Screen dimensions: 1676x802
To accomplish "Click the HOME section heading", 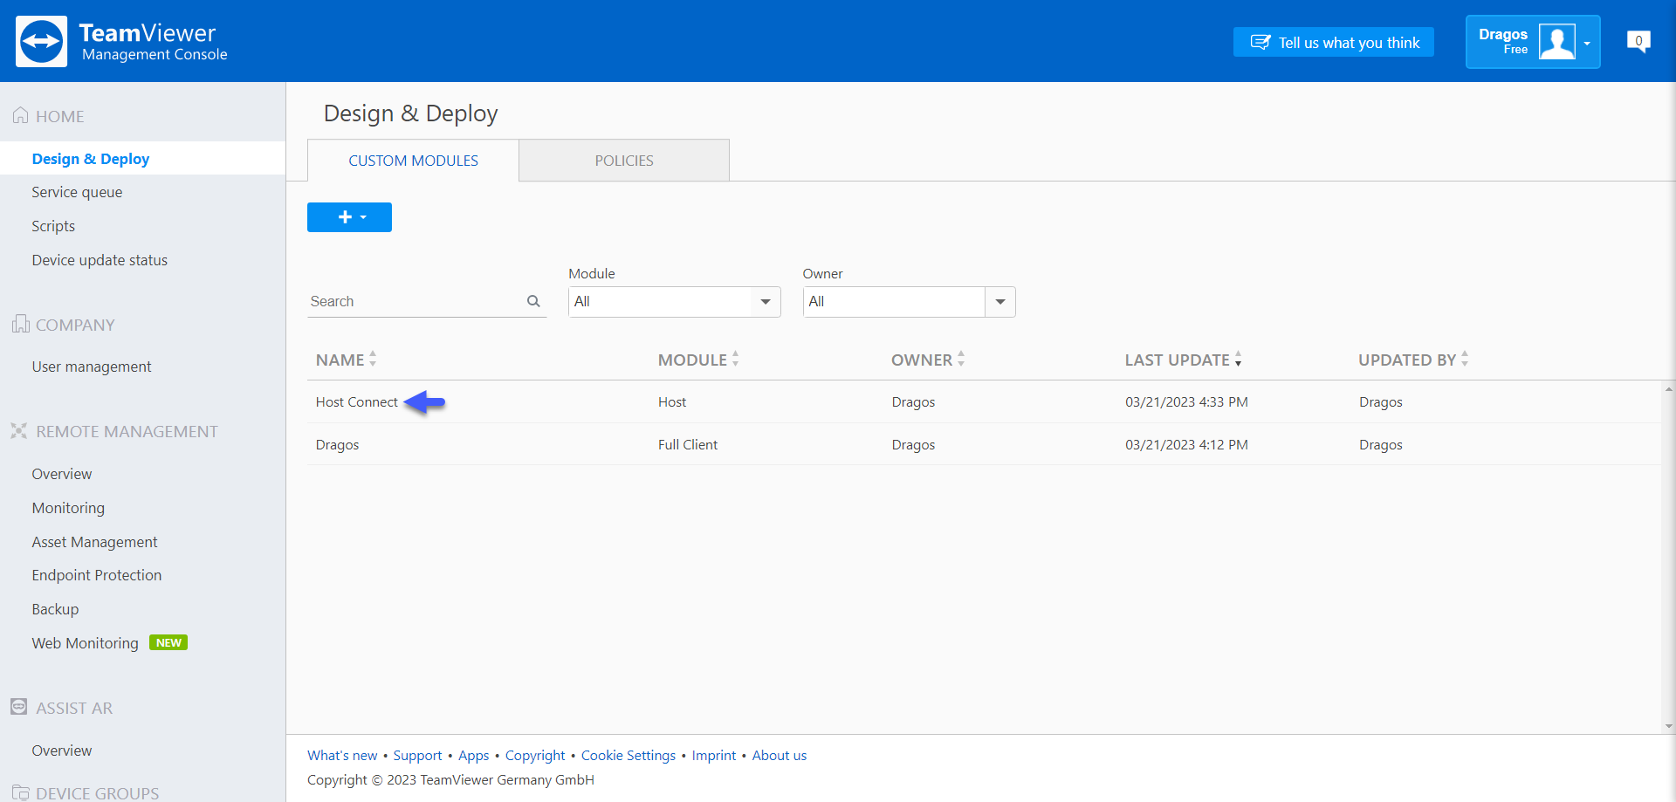I will click(x=59, y=116).
